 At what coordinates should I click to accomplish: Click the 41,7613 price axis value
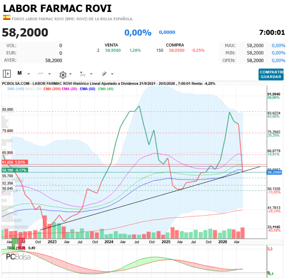pos(274,208)
